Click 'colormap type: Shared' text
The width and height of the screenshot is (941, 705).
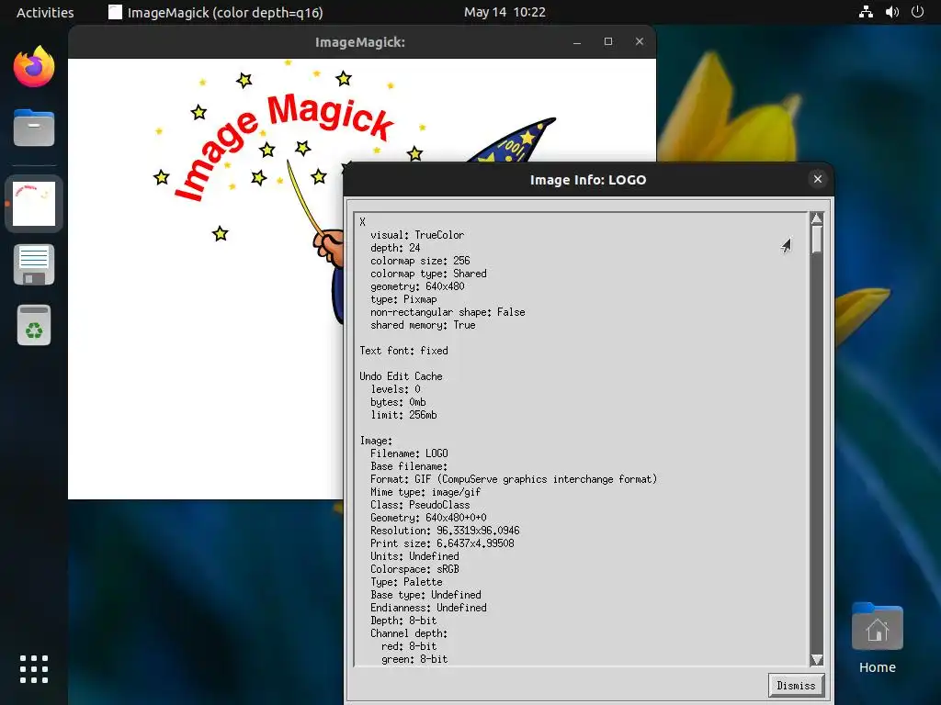[428, 274]
